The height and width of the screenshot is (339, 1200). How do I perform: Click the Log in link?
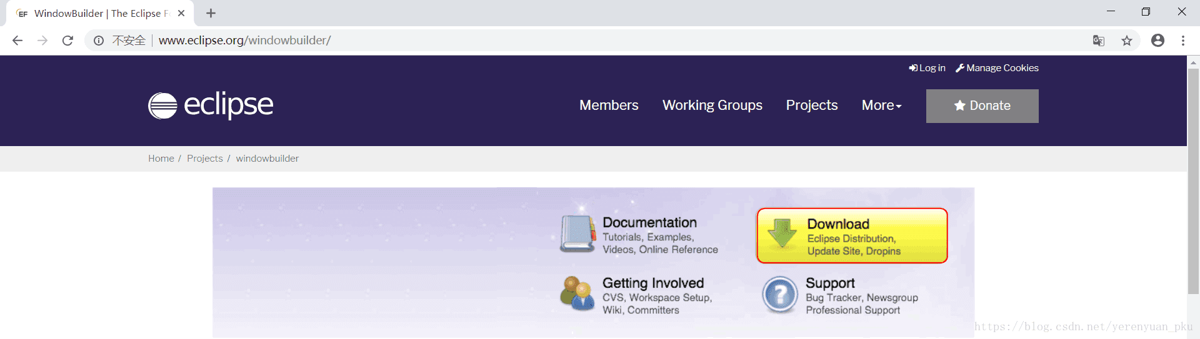tap(927, 68)
